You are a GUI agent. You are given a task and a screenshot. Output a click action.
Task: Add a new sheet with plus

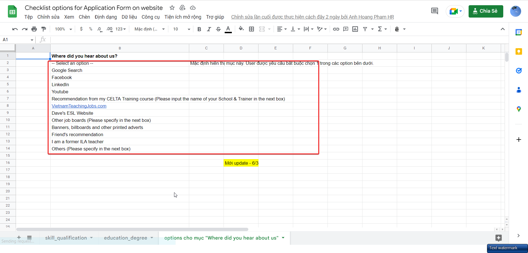point(19,237)
